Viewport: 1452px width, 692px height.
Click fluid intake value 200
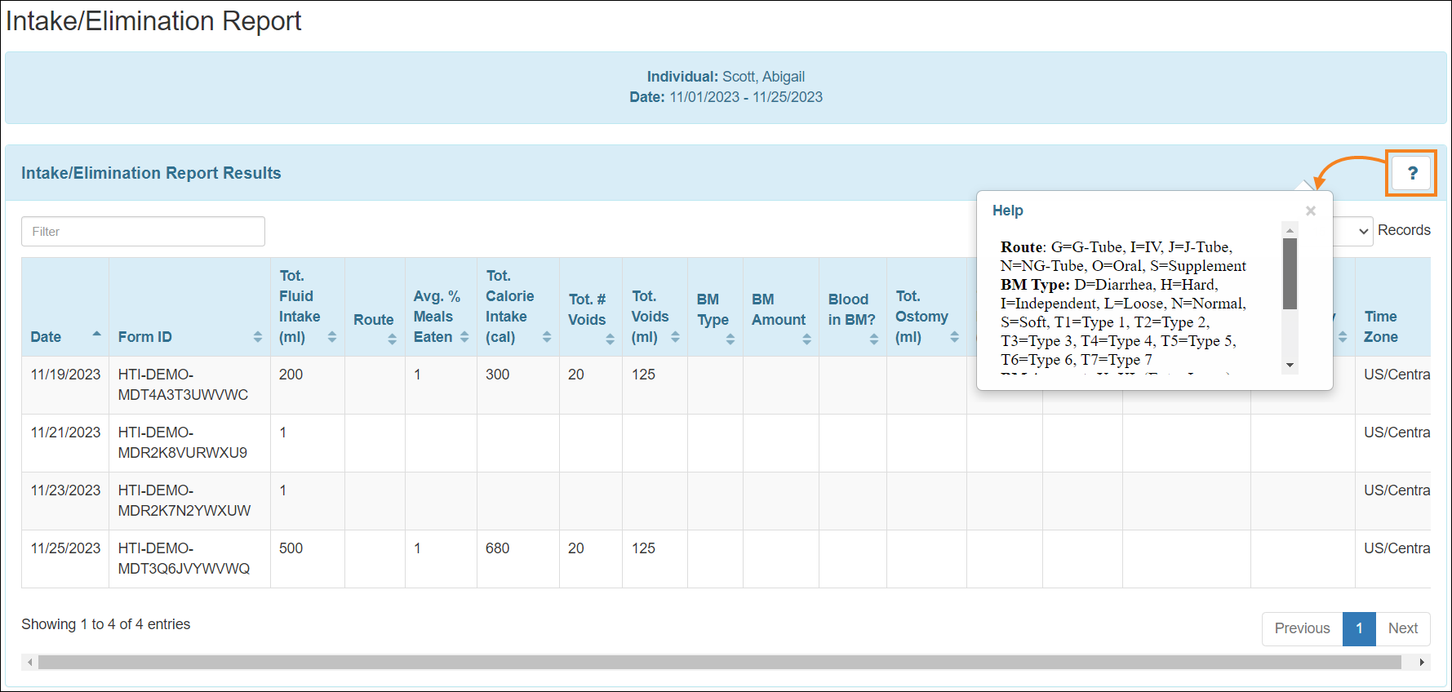pyautogui.click(x=291, y=375)
